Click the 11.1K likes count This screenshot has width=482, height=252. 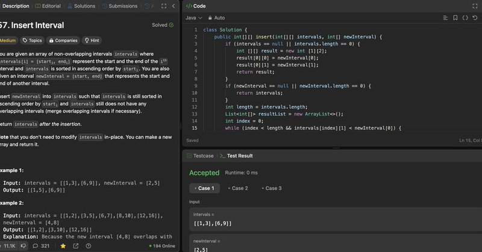point(8,246)
